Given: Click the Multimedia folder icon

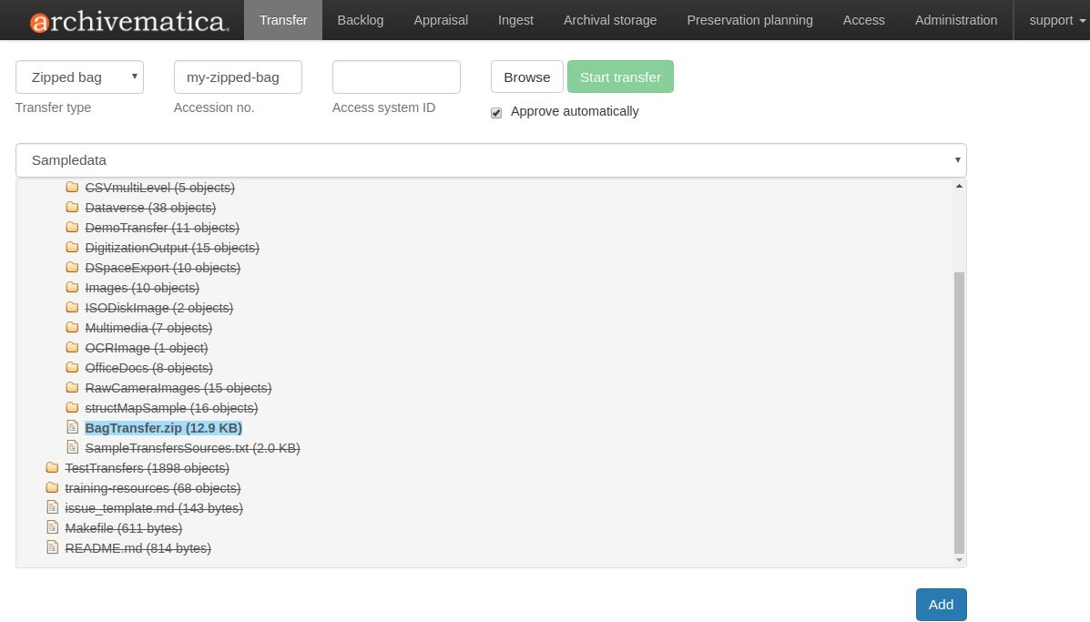Looking at the screenshot, I should 73,328.
